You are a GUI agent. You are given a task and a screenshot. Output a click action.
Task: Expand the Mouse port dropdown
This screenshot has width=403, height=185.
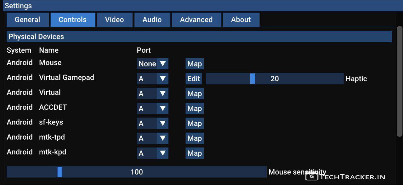click(153, 64)
